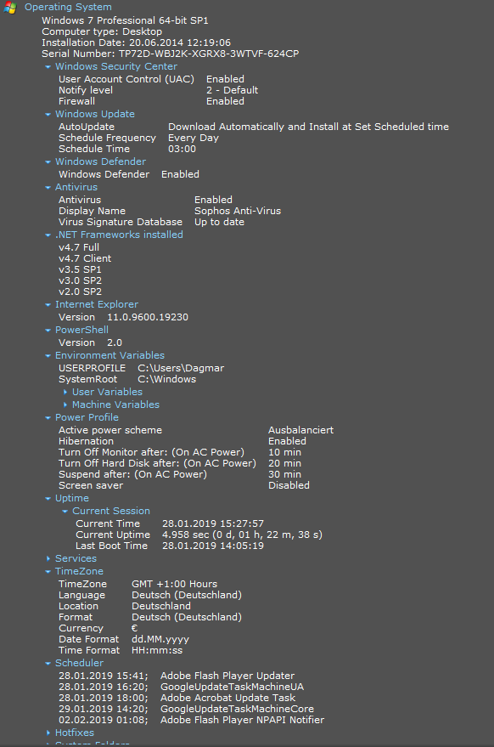Select the User Account Control (UAC) row
This screenshot has height=747, width=494.
pyautogui.click(x=151, y=79)
